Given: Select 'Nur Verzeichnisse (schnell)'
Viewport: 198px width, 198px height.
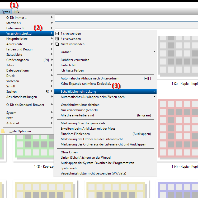Looking at the screenshot, I should (105, 110).
